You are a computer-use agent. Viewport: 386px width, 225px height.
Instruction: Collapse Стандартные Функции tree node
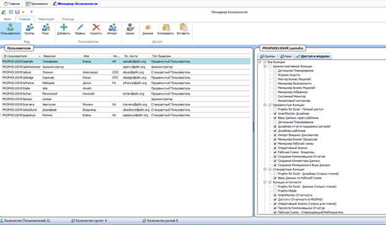(x=265, y=169)
